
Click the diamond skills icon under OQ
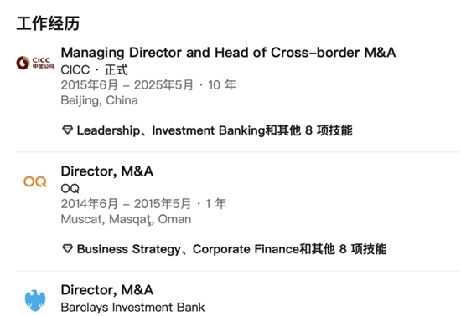68,249
